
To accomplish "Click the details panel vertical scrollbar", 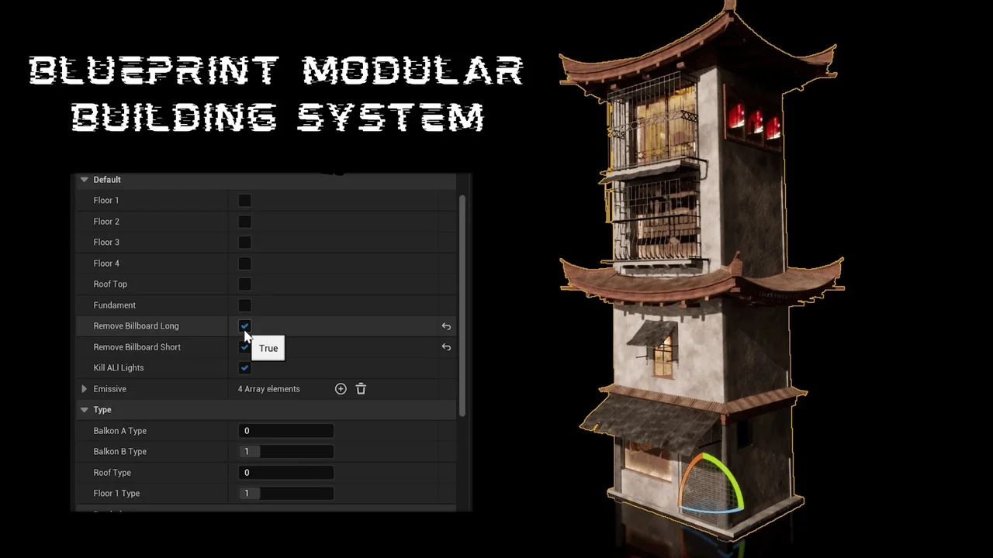I will coord(462,302).
